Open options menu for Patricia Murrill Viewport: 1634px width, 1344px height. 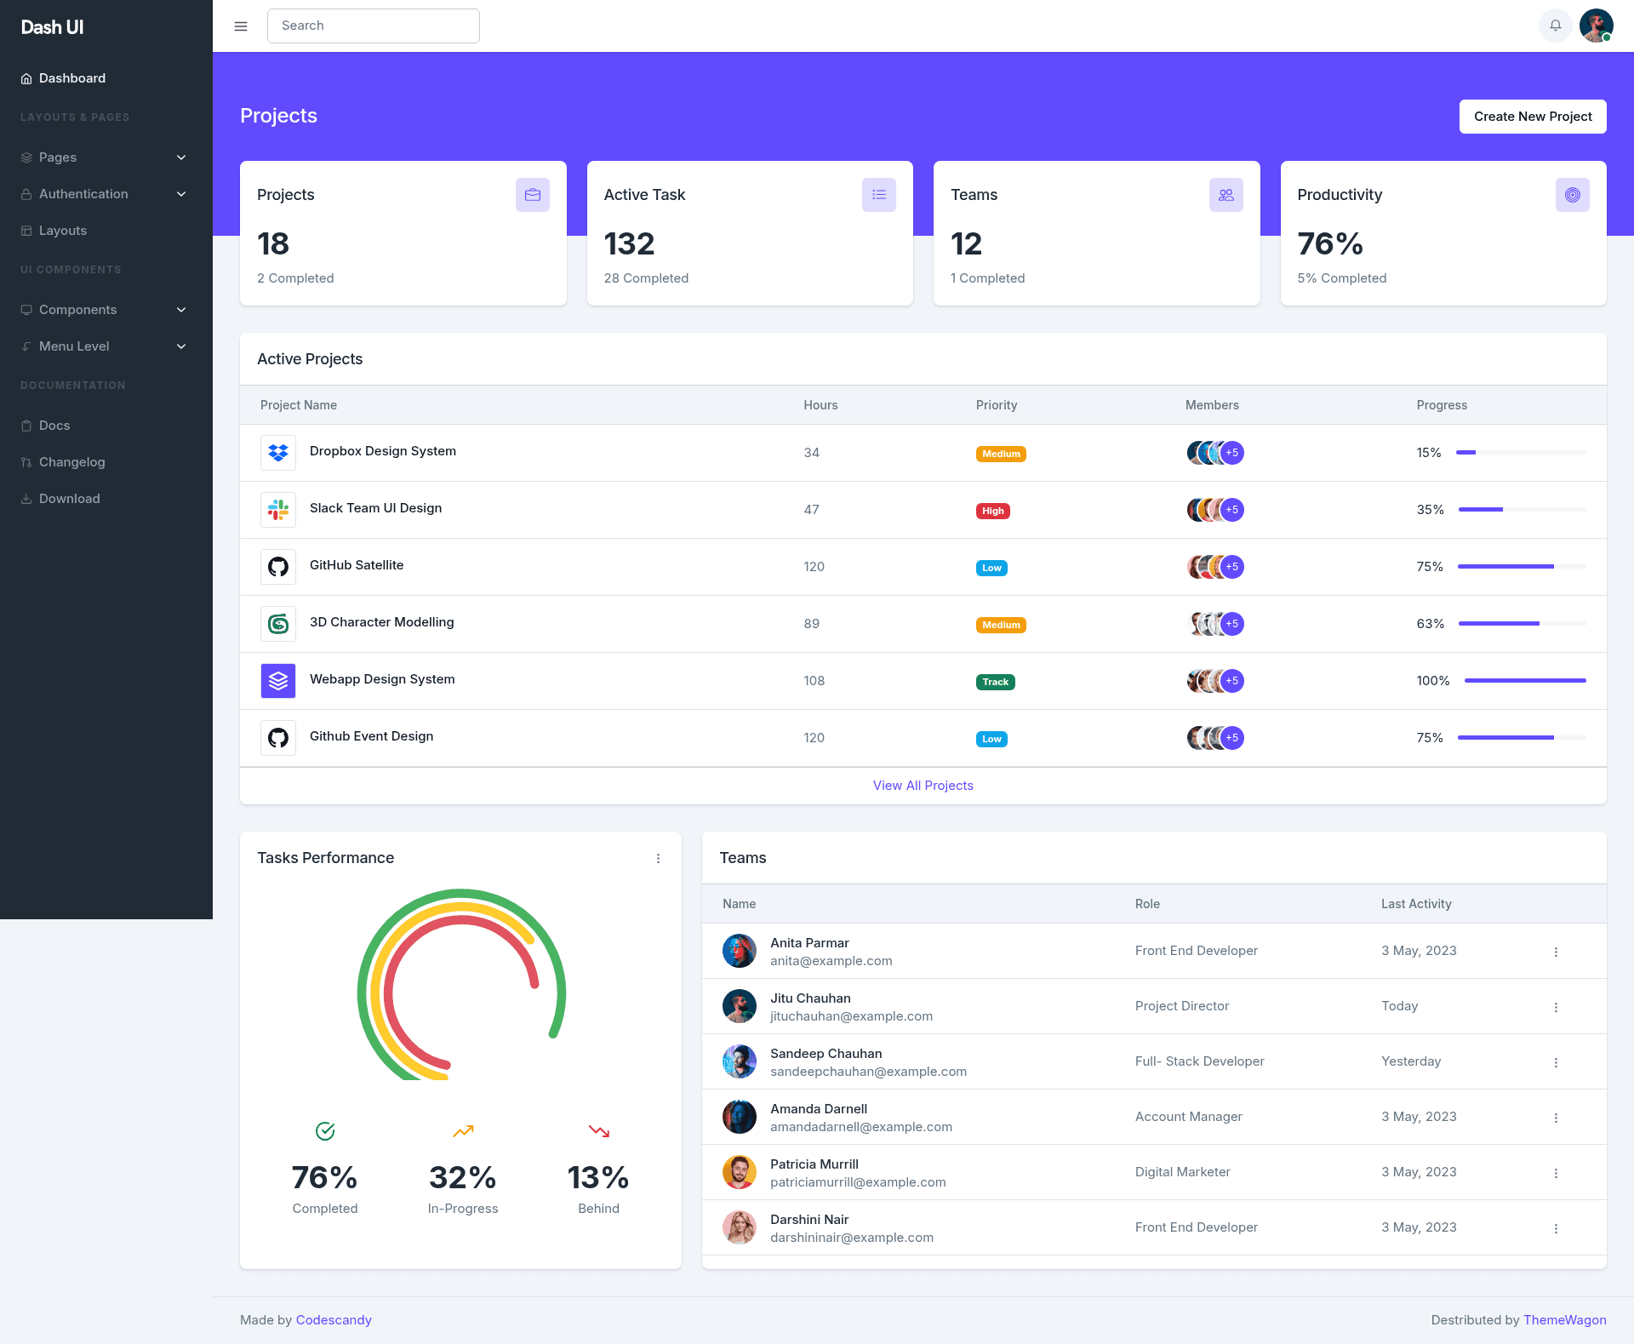(x=1556, y=1173)
